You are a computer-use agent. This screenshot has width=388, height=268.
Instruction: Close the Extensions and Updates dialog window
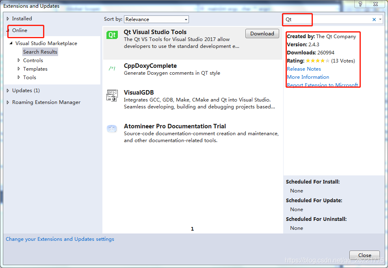tap(375, 4)
